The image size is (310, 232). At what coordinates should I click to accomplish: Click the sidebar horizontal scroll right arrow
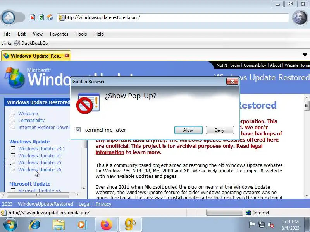77,195
